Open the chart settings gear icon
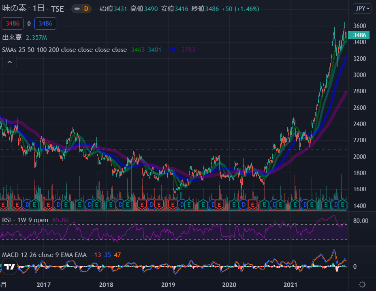Viewport: 376px width, 291px height. coord(362,285)
